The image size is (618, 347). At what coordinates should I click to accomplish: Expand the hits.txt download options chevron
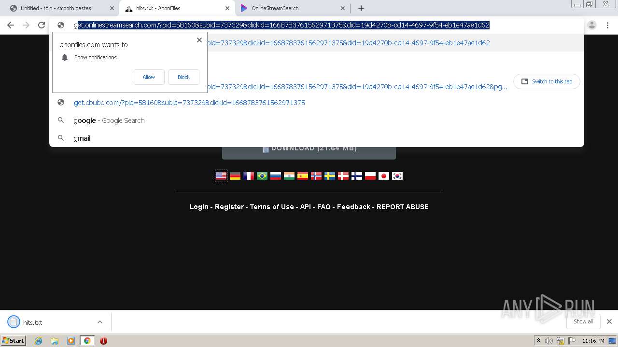coord(100,322)
